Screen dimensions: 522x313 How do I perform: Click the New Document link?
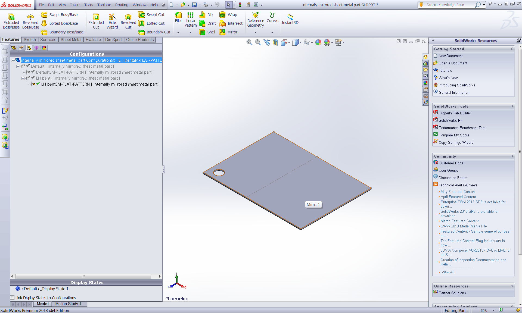[450, 56]
